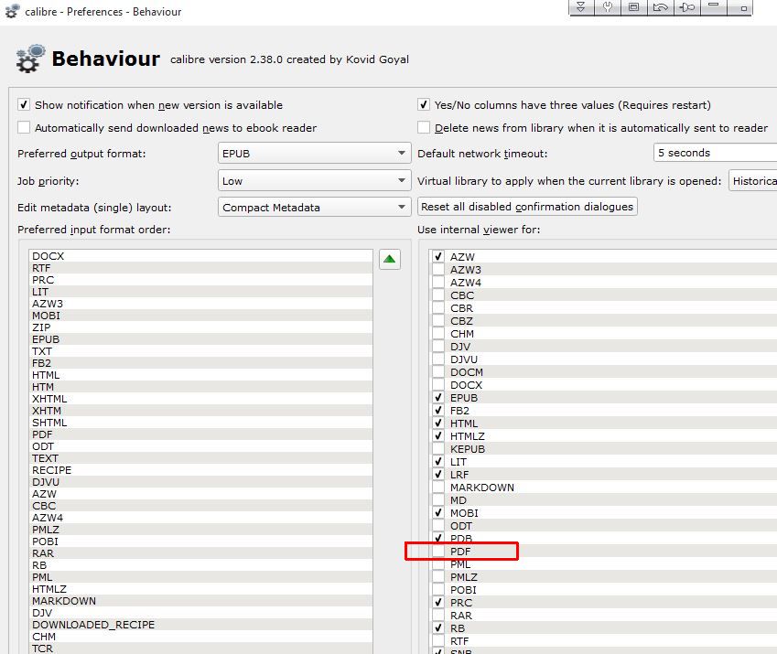Click the curved back-arrow titlebar icon
Screen dimensions: 777x654
point(661,7)
